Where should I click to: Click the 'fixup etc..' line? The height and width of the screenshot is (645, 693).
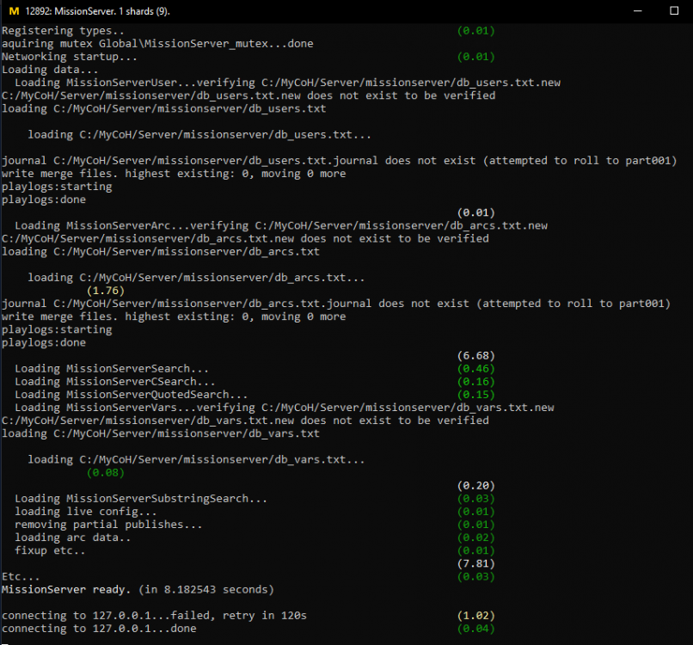(x=50, y=550)
